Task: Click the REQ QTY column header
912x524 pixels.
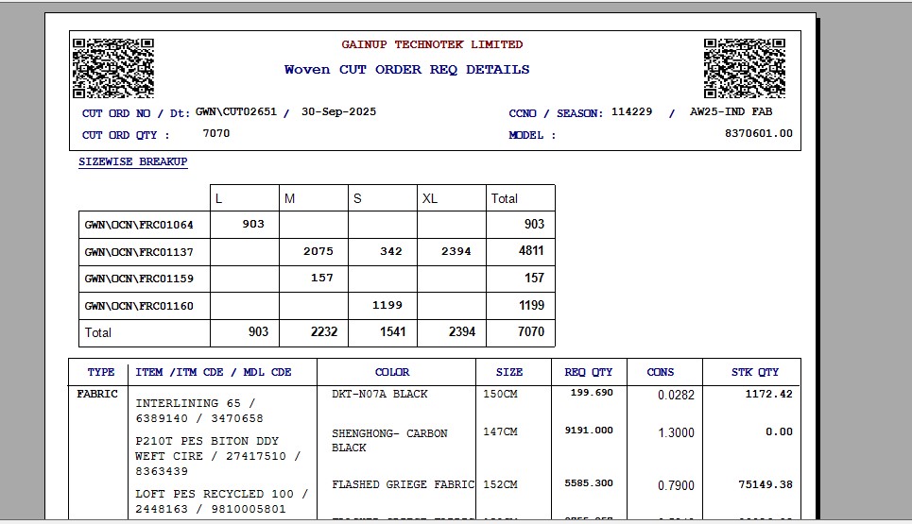Action: tap(589, 372)
